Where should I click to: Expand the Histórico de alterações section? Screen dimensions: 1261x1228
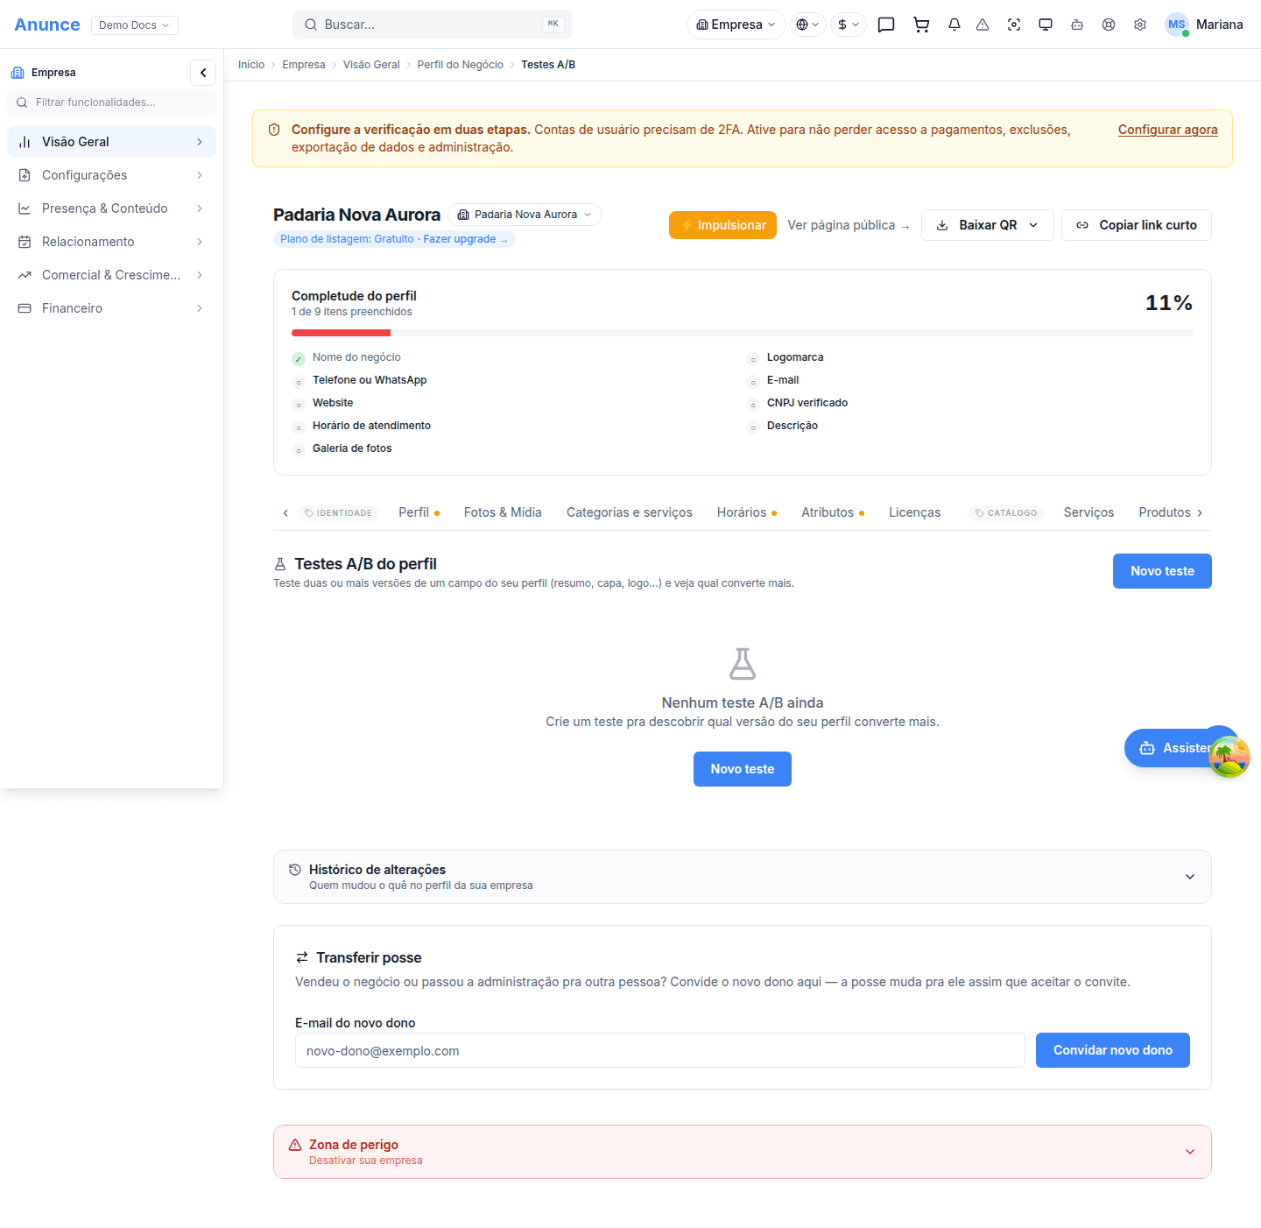(x=743, y=877)
